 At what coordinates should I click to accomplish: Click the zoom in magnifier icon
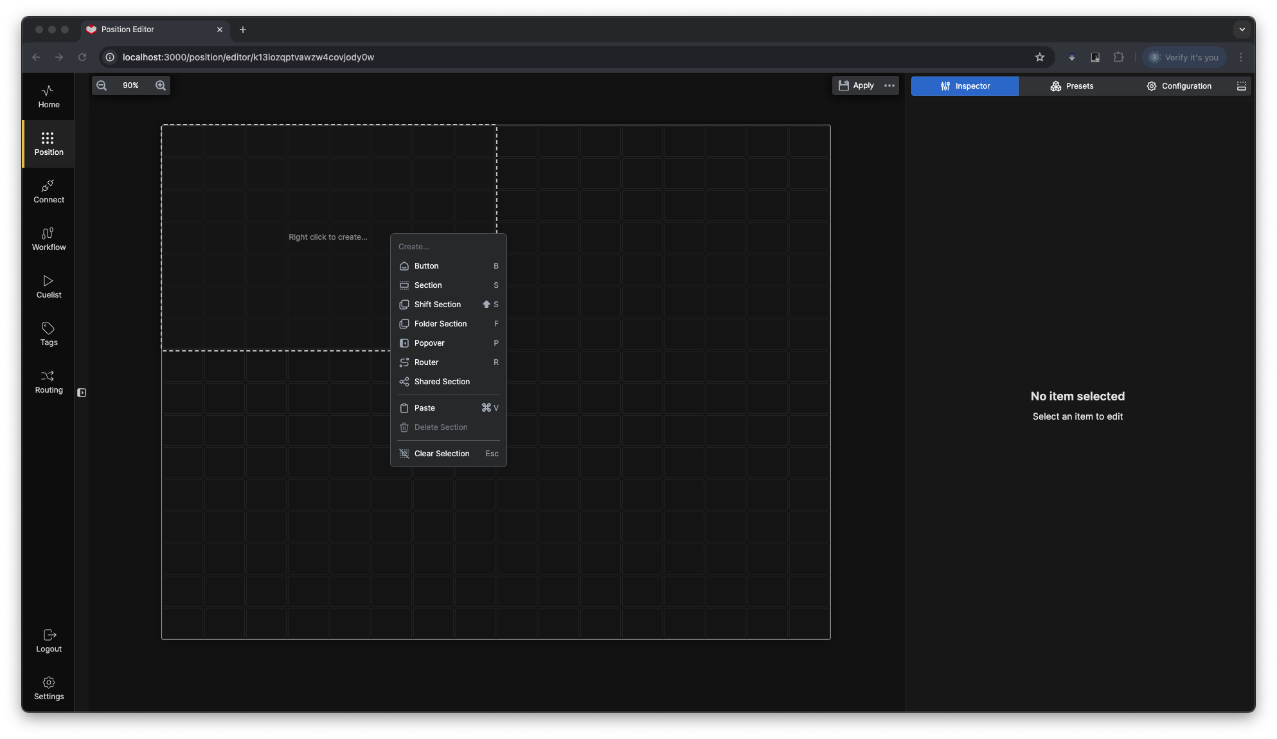tap(161, 85)
